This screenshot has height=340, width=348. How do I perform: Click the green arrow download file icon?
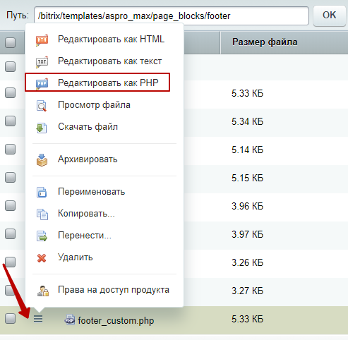coord(42,128)
